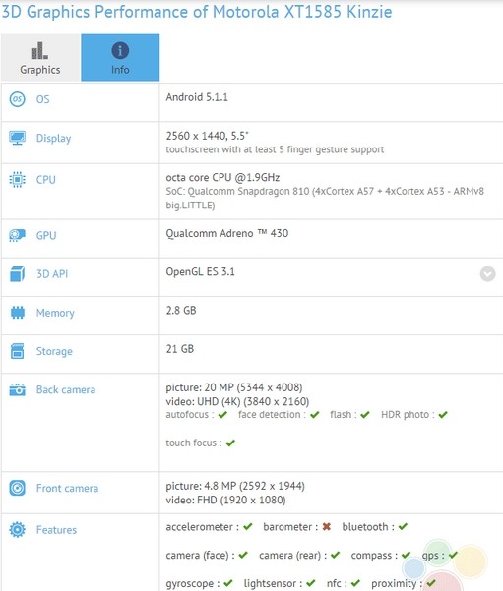Click the bluetooth green checkmark

(403, 526)
